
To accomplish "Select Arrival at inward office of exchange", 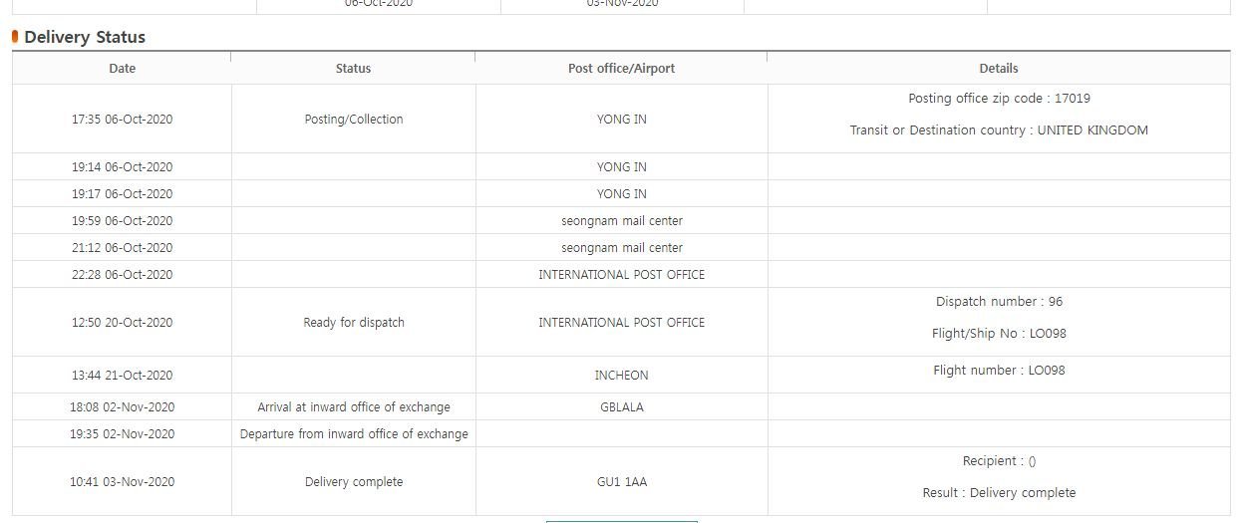I will 354,407.
